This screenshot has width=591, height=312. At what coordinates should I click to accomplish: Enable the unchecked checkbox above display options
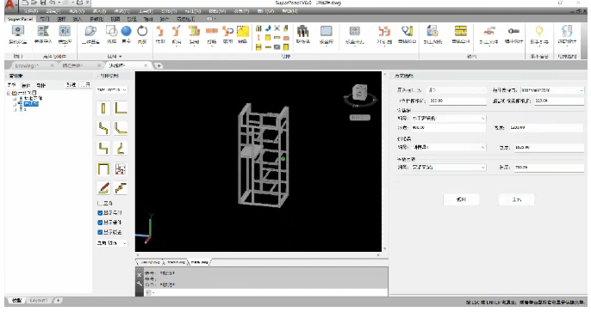100,204
